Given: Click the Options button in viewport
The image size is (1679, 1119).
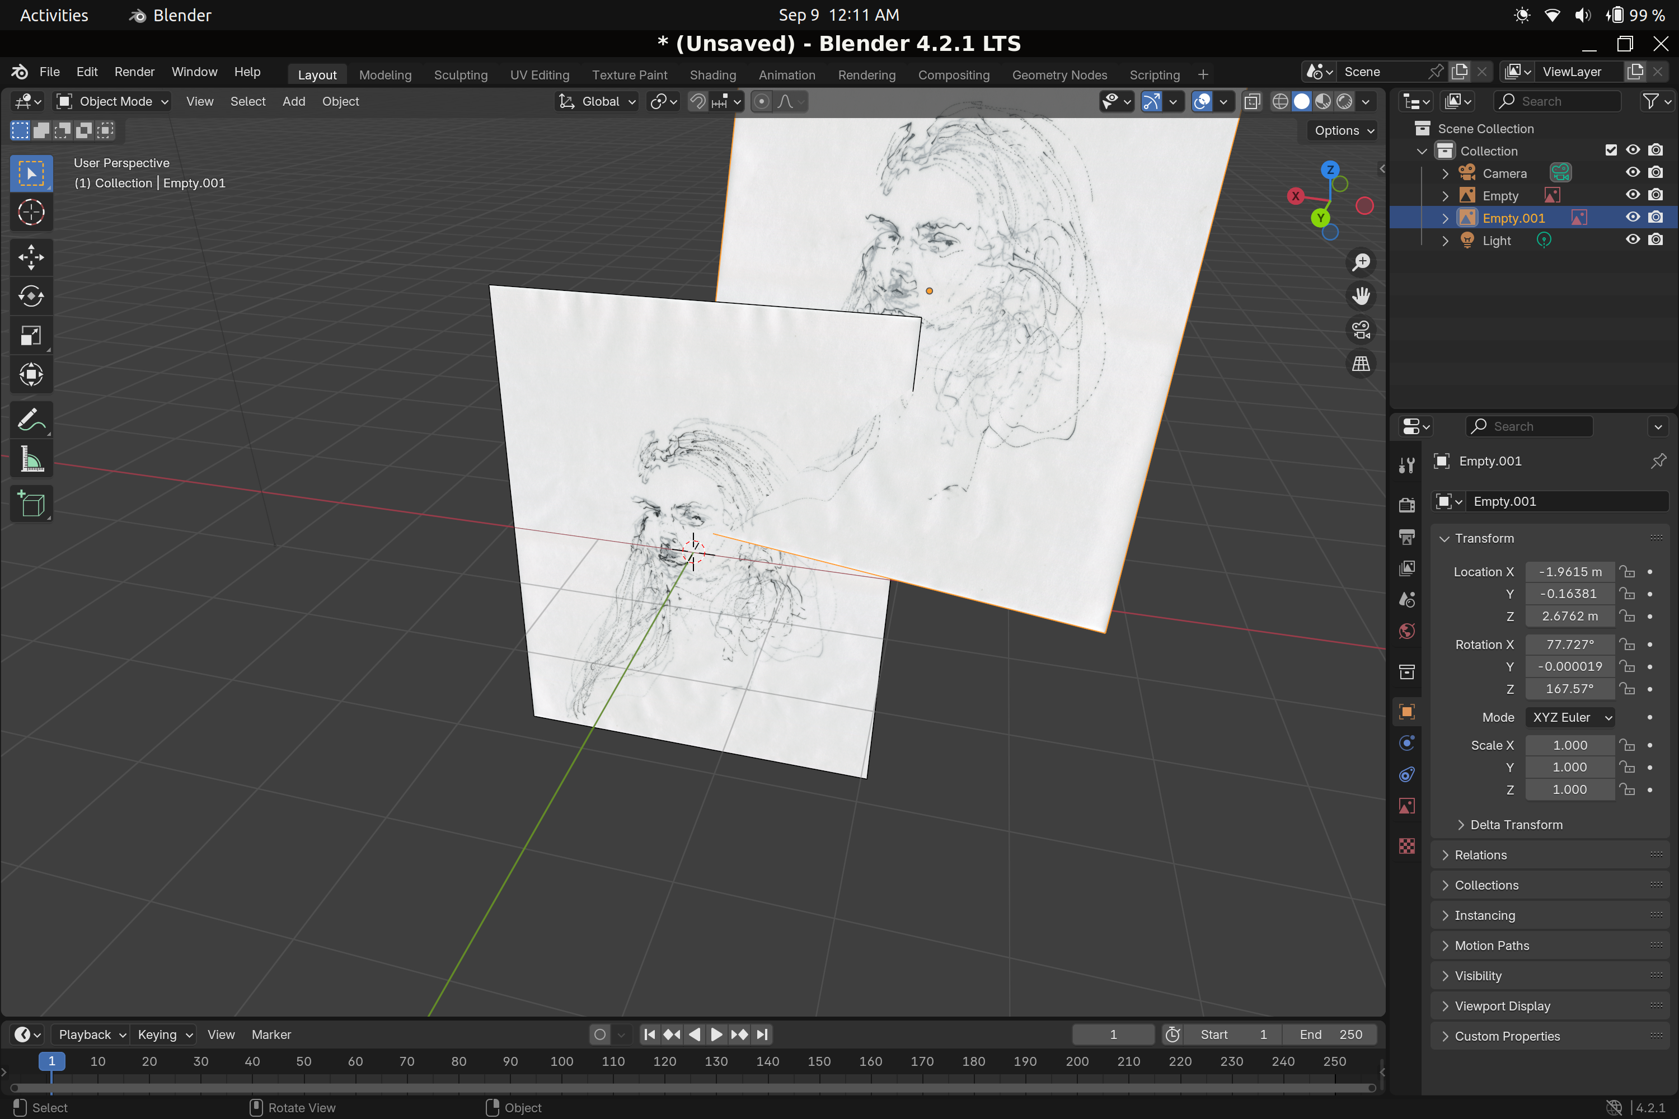Looking at the screenshot, I should tap(1344, 130).
